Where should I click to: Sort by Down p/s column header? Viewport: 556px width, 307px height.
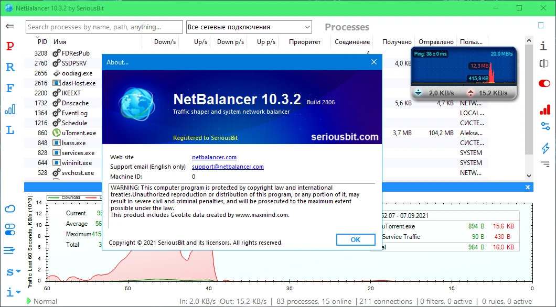230,42
